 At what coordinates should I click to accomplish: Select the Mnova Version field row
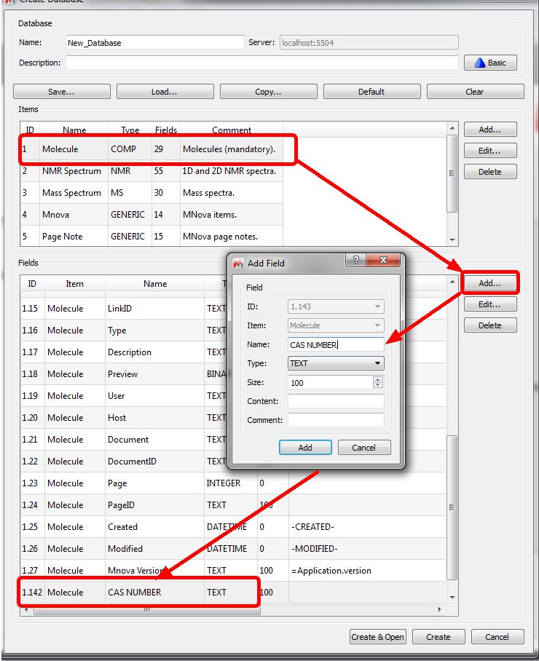233,571
